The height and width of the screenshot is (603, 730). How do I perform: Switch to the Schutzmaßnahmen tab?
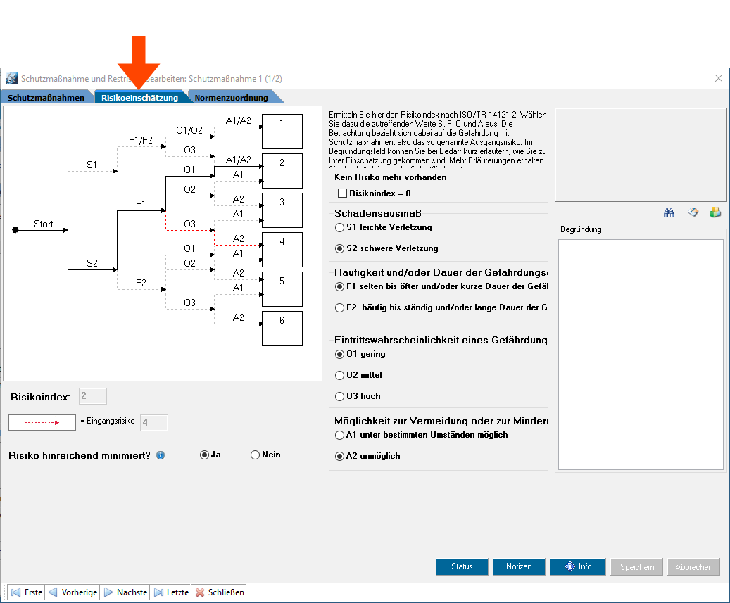pyautogui.click(x=46, y=98)
